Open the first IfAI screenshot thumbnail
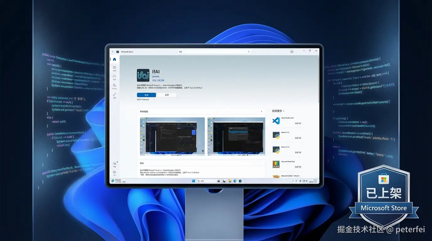 [x=172, y=136]
